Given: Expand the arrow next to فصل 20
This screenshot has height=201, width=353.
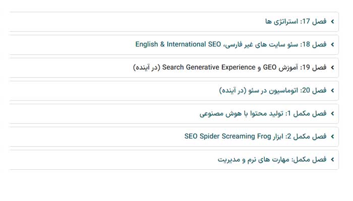Looking at the screenshot, I should point(332,90).
